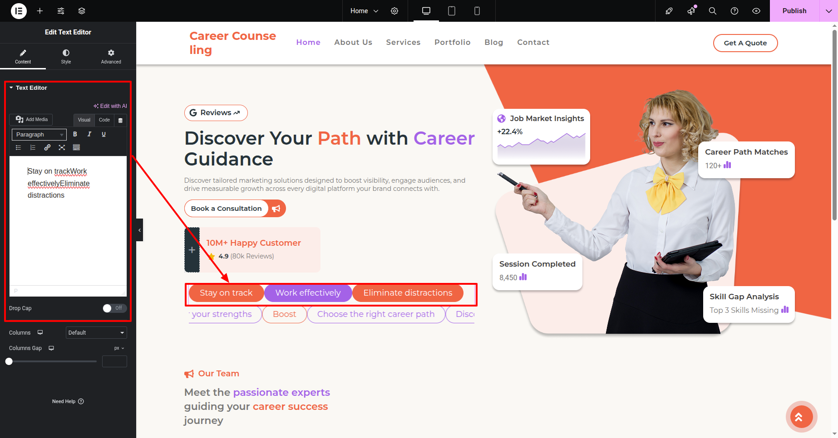Image resolution: width=838 pixels, height=438 pixels.
Task: Open page settings gear icon
Action: pyautogui.click(x=394, y=11)
